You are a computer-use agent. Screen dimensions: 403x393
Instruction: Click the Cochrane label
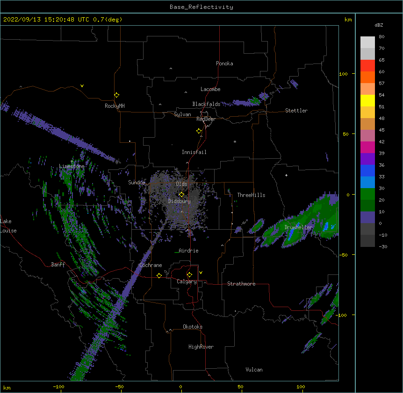point(151,265)
